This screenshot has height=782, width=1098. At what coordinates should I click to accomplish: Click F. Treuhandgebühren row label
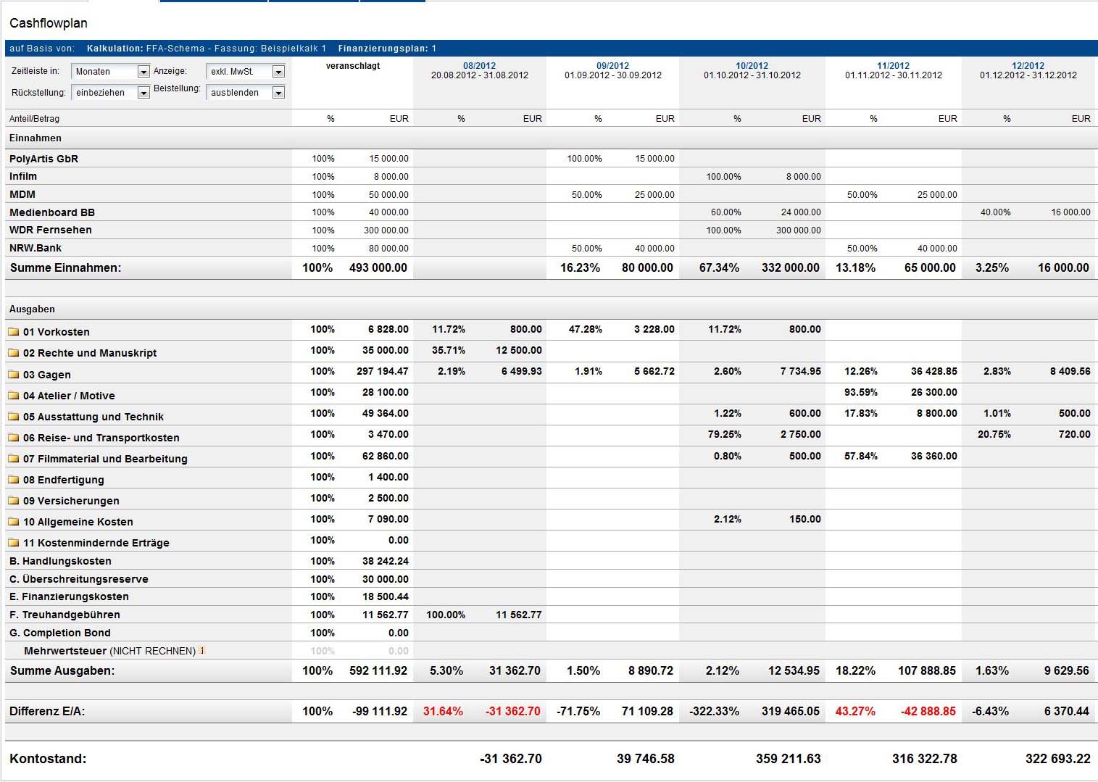click(65, 615)
